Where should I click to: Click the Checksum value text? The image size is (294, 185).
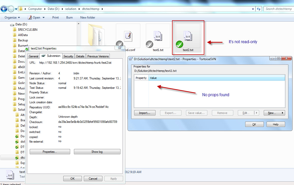click(x=88, y=122)
